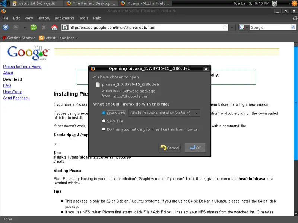Open the "Picasa for Linux Home" link
Screen dimensions: 298x223
pos(22,67)
